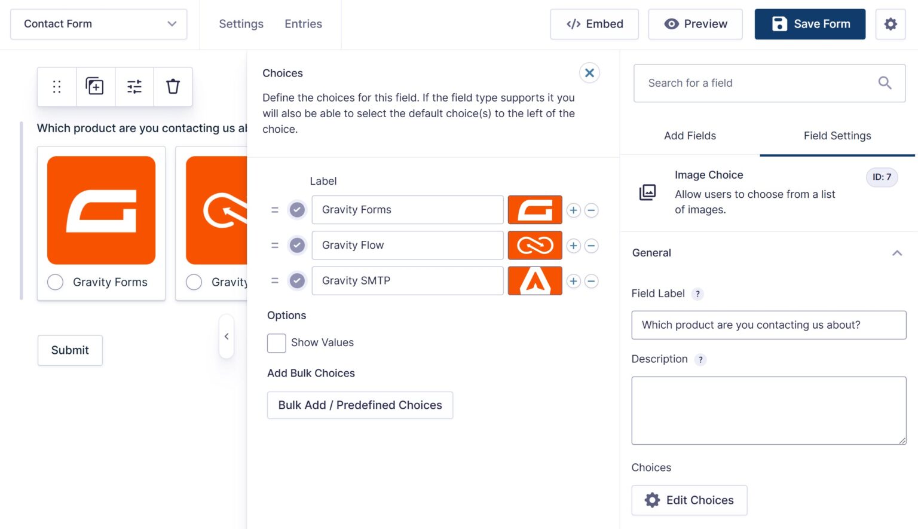Screen dimensions: 918x529
Task: Delete the field using the trash icon
Action: click(173, 87)
